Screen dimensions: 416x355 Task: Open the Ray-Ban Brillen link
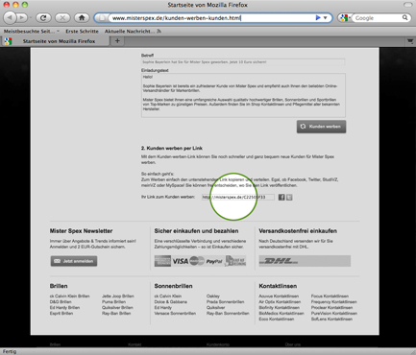(116, 313)
